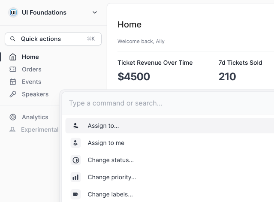274x202 pixels.
Task: Open the Orders ticket icon
Action: [x=13, y=69]
